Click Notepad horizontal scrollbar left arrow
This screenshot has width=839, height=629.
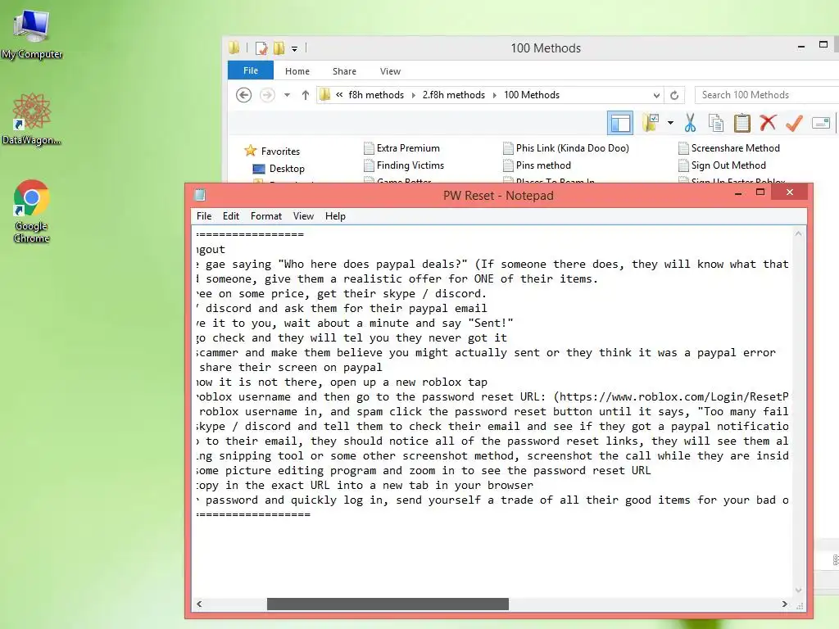pos(199,604)
